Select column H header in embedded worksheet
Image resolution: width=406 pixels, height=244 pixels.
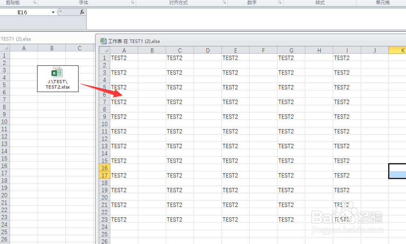pyautogui.click(x=319, y=50)
